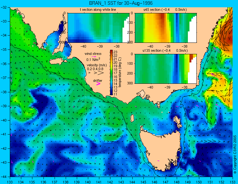This screenshot has width=238, height=184.
Task: Click the magenta wind stress arrow in legend
Action: tap(94, 56)
